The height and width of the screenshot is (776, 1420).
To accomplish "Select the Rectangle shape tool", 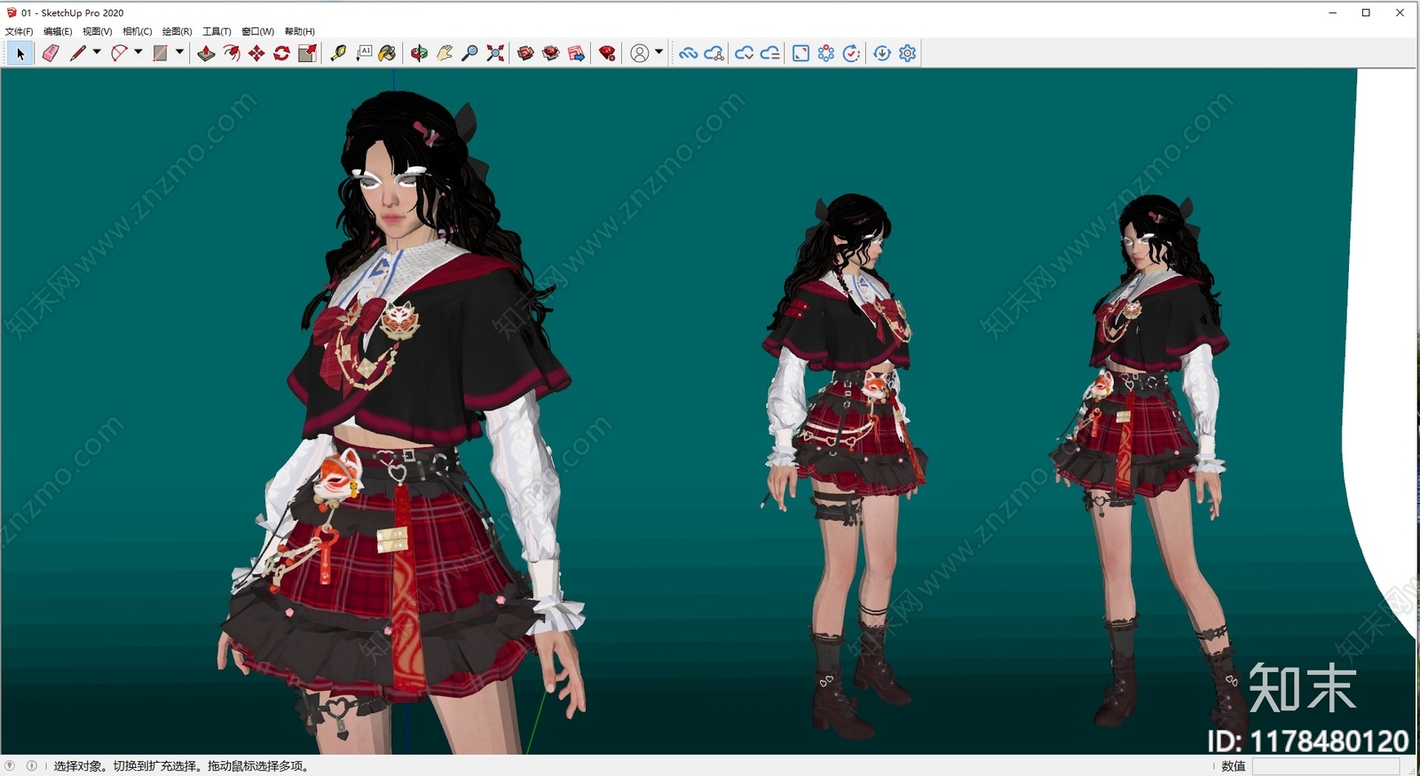I will pyautogui.click(x=160, y=53).
